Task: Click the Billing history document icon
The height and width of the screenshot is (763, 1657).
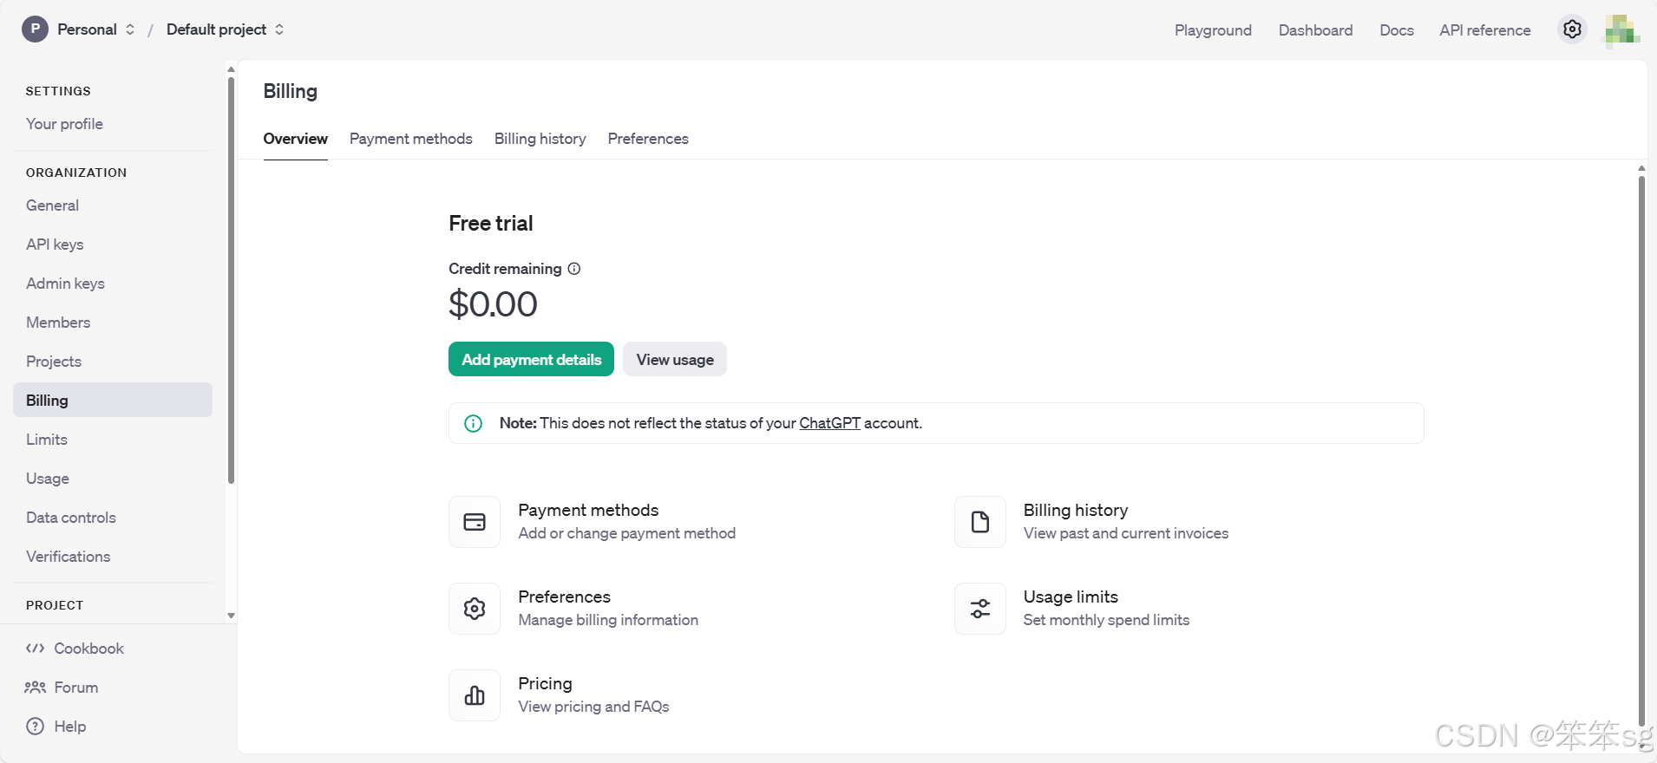Action: [980, 522]
